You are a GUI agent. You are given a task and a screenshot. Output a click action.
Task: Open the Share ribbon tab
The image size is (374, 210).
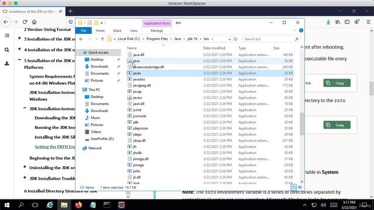tap(117, 31)
